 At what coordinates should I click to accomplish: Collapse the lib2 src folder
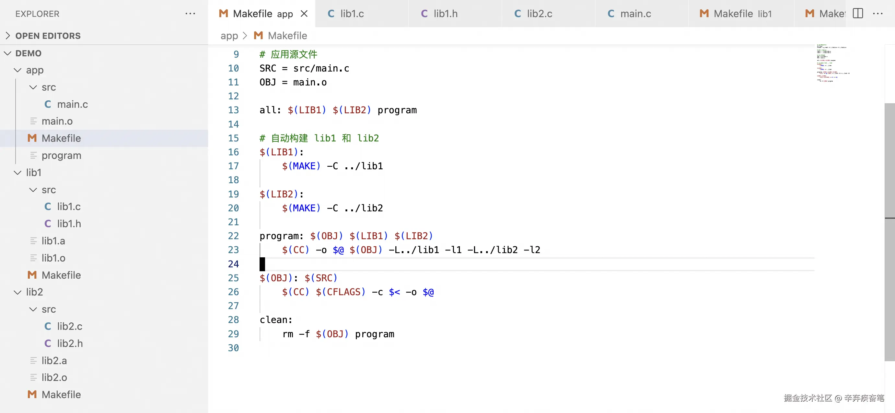tap(33, 309)
